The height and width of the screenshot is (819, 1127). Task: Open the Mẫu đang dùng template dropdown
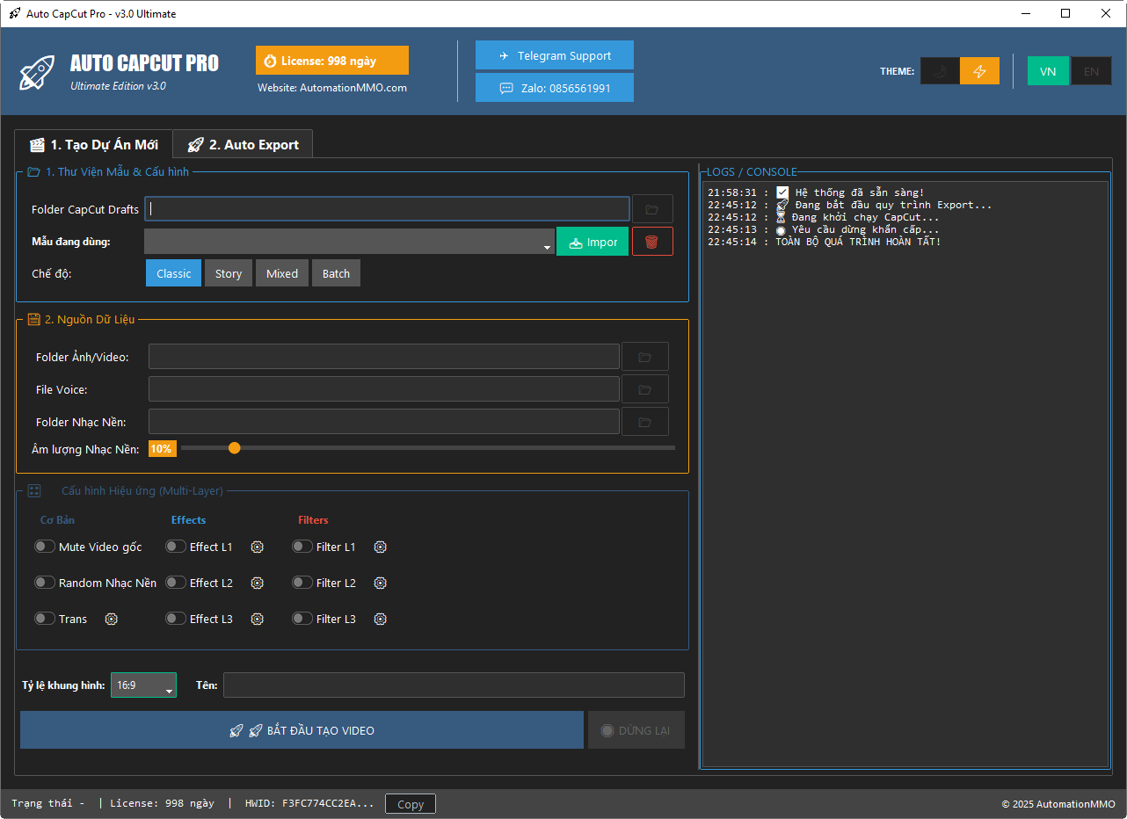tap(350, 242)
